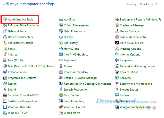Click the Windows Defender shield icon
This screenshot has width=164, height=118.
tap(5, 107)
